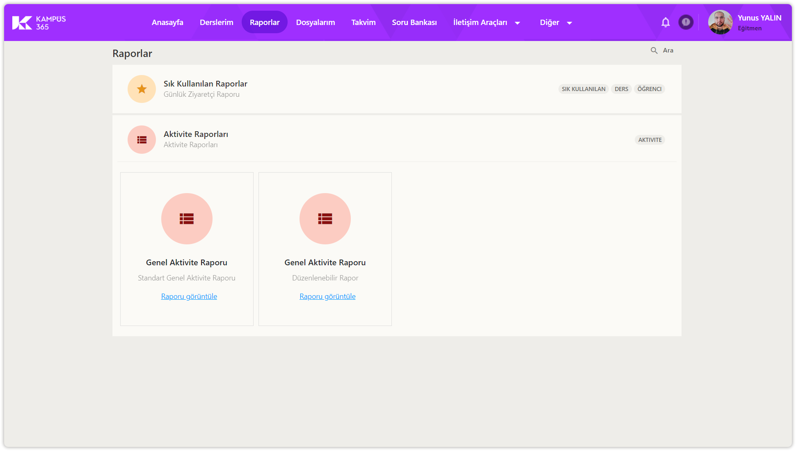Click Yunus YALIN profile avatar

click(x=720, y=22)
